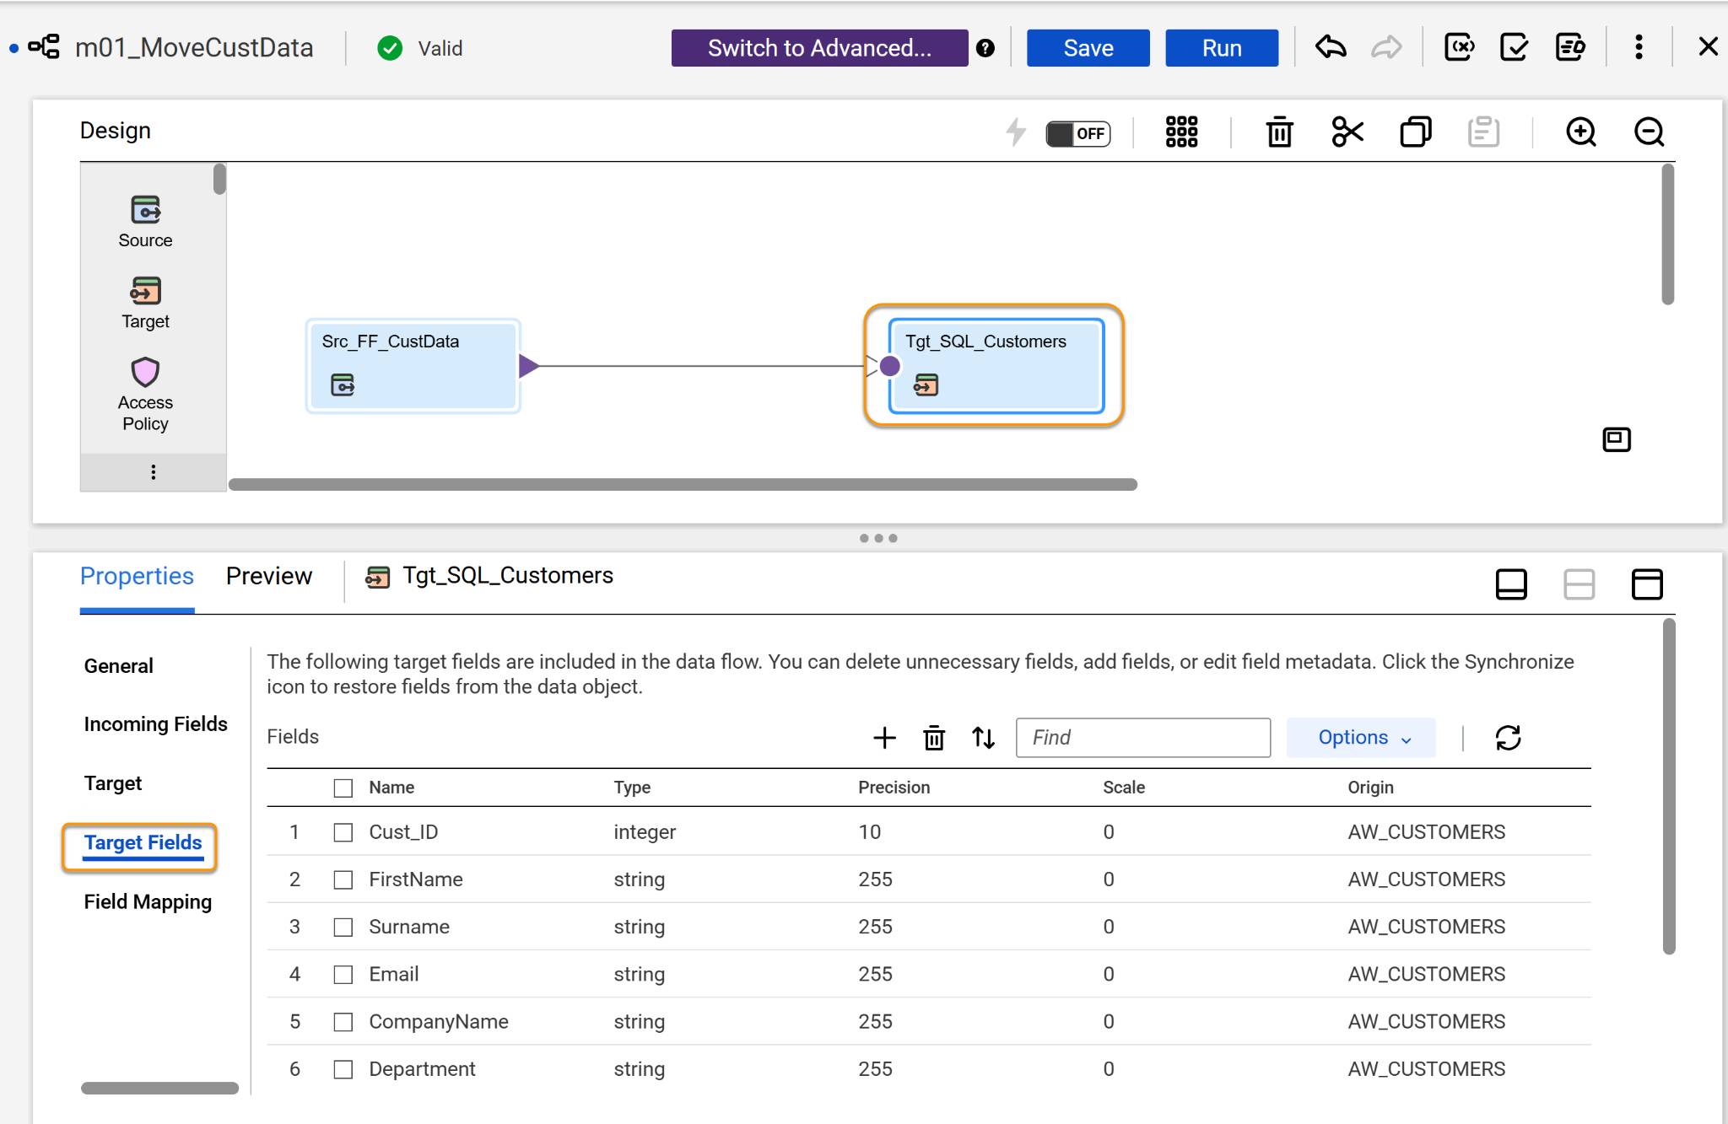Open the three-dot actions menu in header
This screenshot has height=1124, width=1728.
pyautogui.click(x=1639, y=47)
